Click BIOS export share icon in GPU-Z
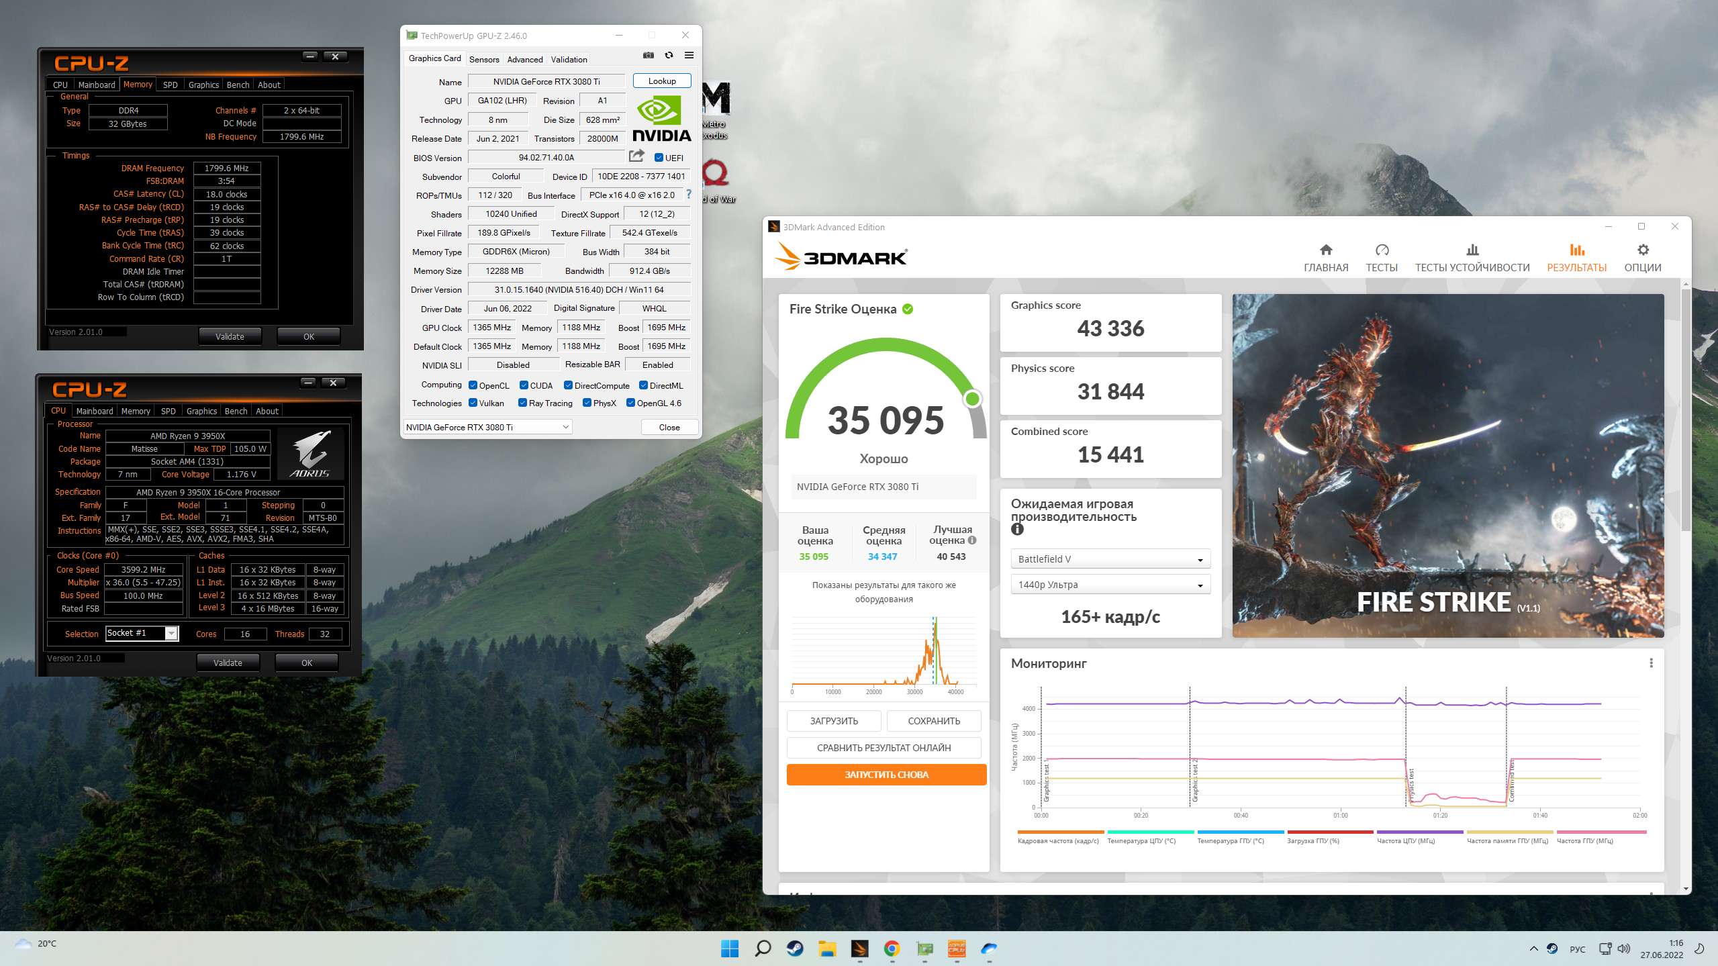 pos(636,156)
